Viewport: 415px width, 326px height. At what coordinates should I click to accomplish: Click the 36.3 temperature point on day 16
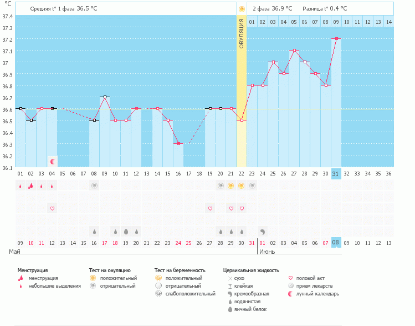point(178,144)
